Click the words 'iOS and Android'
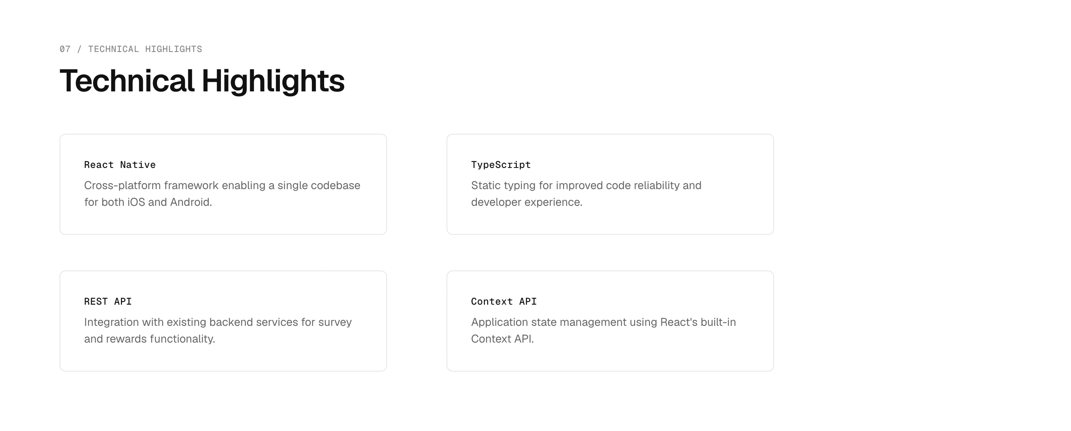Viewport: 1071px width, 431px height. pyautogui.click(x=168, y=202)
